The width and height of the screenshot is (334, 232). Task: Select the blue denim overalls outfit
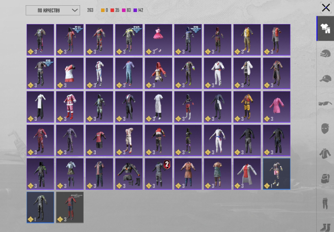[129, 73]
